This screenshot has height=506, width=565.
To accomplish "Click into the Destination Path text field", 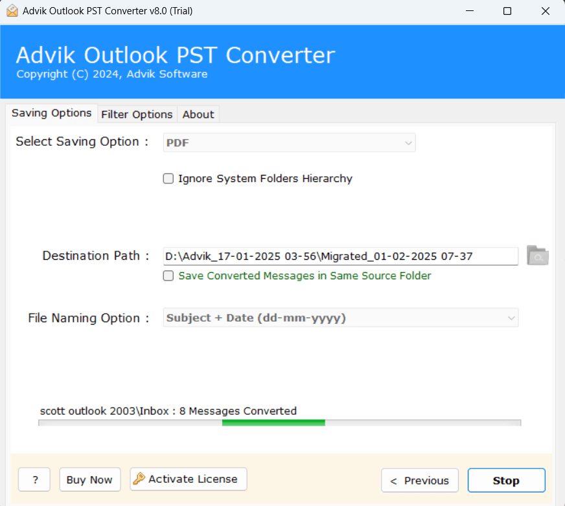I will pyautogui.click(x=341, y=257).
